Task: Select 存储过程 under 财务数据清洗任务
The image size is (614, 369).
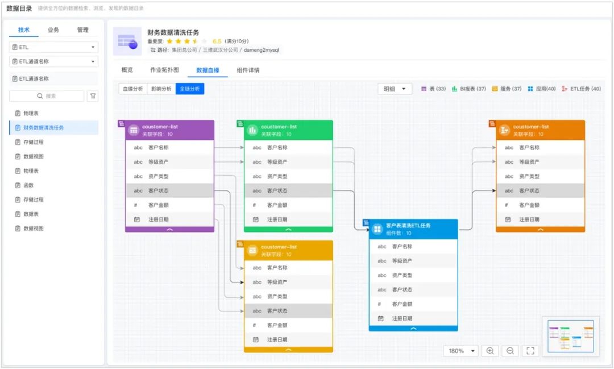Action: (x=33, y=142)
